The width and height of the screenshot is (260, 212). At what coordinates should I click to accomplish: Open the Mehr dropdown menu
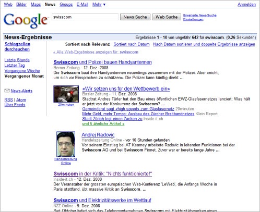(x=99, y=5)
